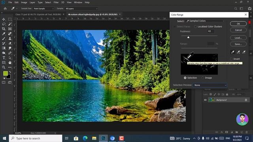Screen dimensions: 253x142
Task: Click the foreground color swatch
Action: pyautogui.click(x=5, y=73)
